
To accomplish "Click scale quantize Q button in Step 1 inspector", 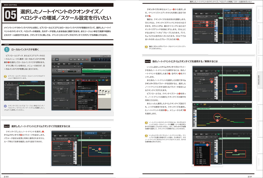I will click(67, 100).
